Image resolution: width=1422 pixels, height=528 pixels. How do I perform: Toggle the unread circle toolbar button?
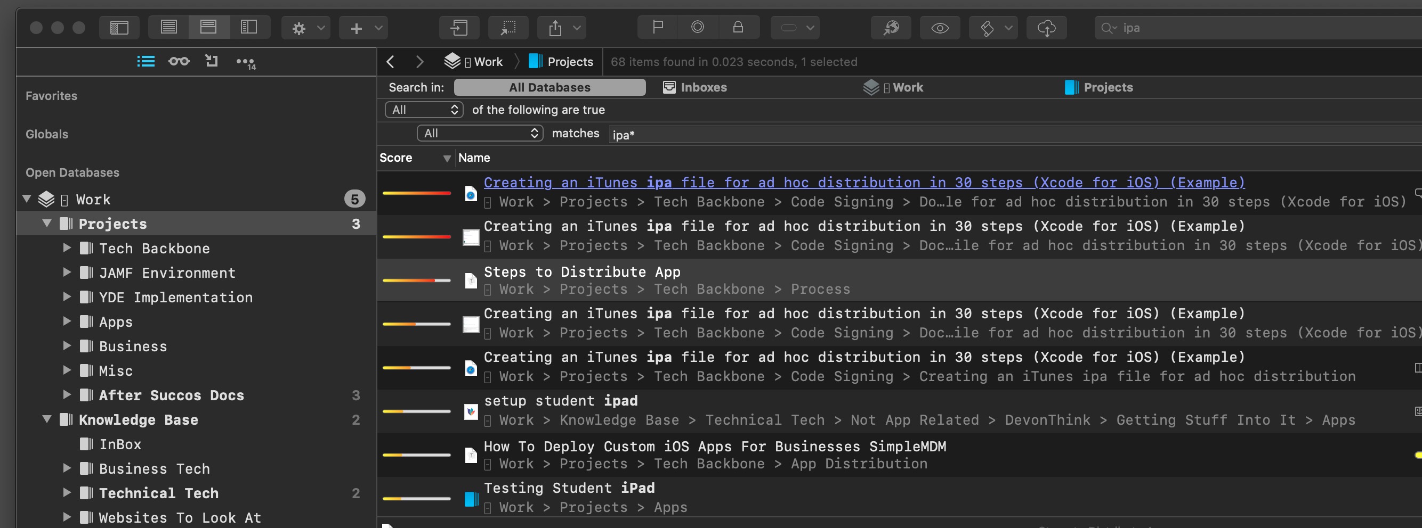click(x=698, y=27)
